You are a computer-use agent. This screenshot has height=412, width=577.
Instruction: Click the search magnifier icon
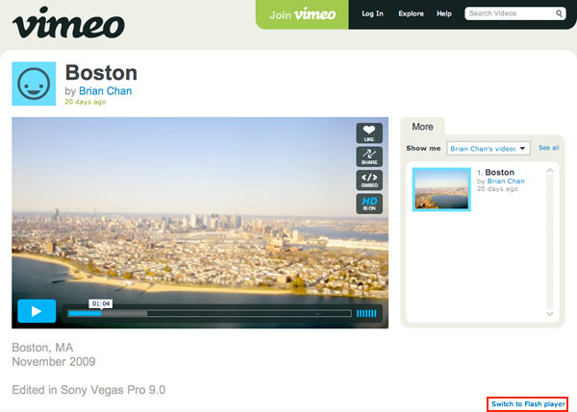pyautogui.click(x=560, y=14)
